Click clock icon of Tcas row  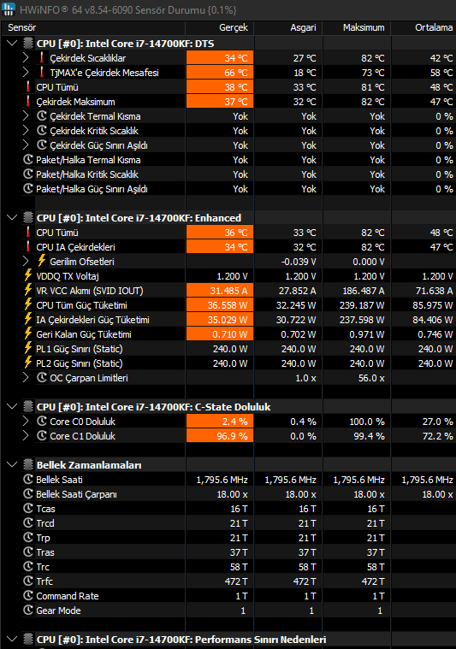(x=27, y=508)
